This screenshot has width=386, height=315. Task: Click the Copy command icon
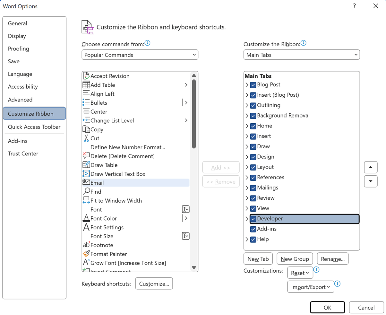click(86, 129)
